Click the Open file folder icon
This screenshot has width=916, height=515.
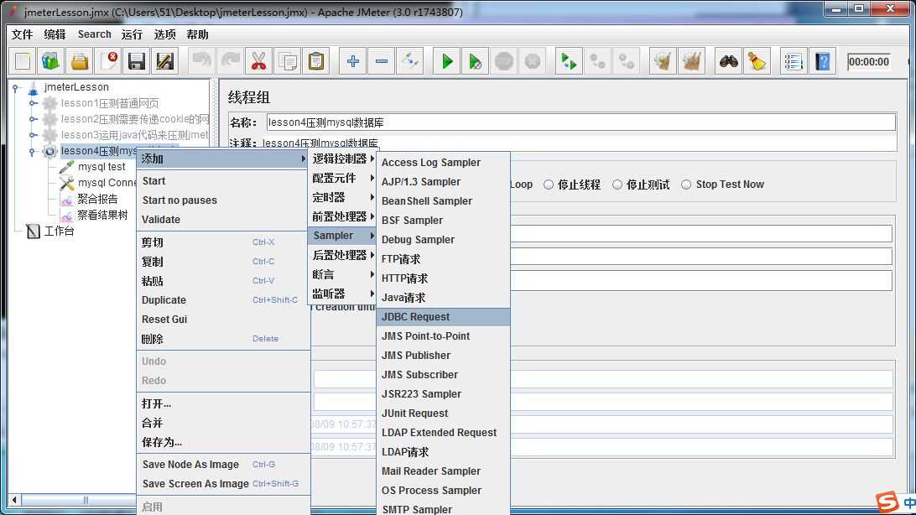pyautogui.click(x=80, y=61)
